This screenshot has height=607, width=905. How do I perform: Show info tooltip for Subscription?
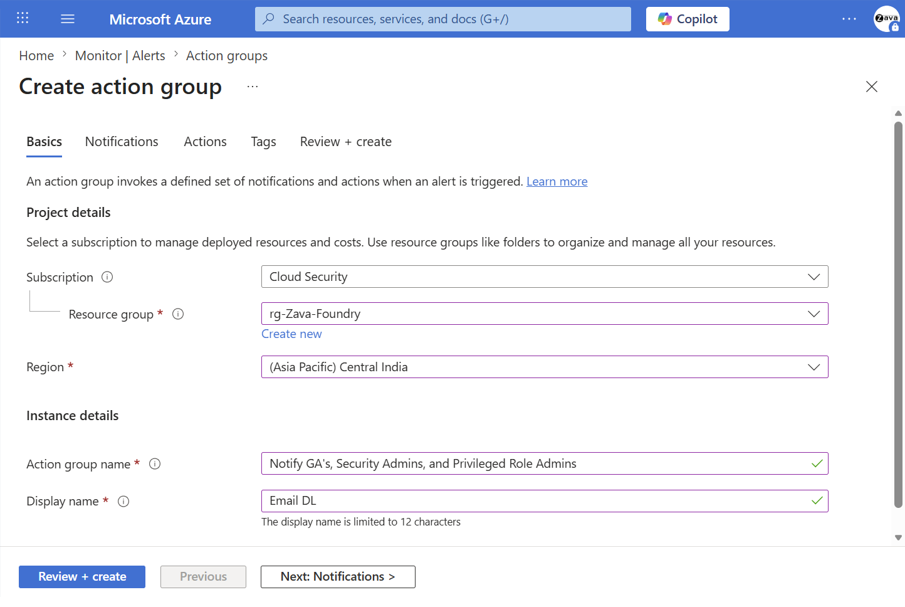click(107, 277)
